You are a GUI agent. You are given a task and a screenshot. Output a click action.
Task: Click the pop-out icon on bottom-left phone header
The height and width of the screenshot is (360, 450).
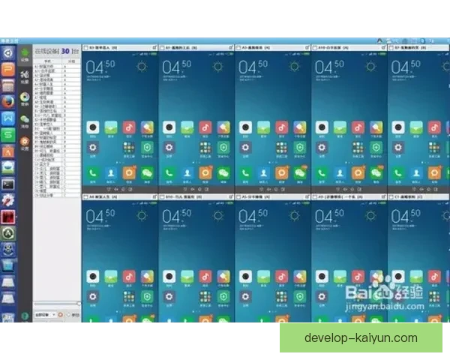[153, 196]
